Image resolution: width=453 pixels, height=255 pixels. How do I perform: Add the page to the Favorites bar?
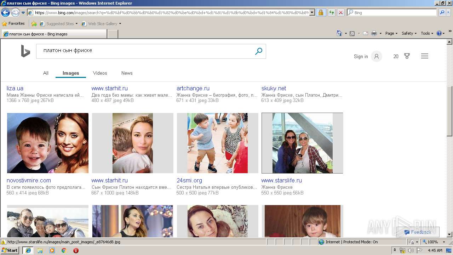click(34, 24)
